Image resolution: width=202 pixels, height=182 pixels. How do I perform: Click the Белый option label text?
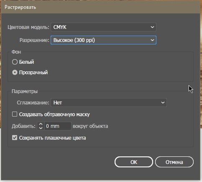coord(26,62)
